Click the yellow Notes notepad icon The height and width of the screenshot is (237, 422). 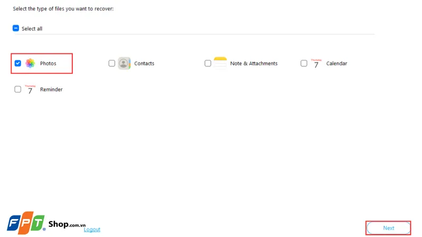point(220,63)
